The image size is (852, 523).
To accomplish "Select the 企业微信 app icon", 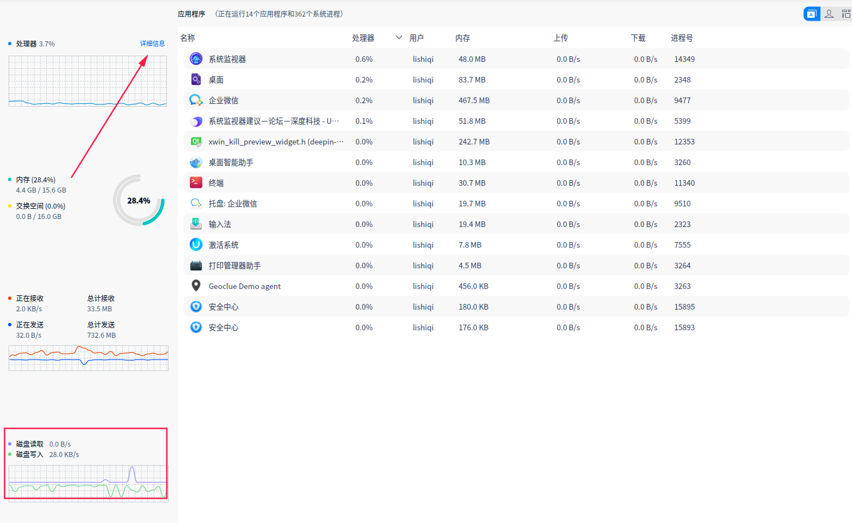I will click(196, 100).
